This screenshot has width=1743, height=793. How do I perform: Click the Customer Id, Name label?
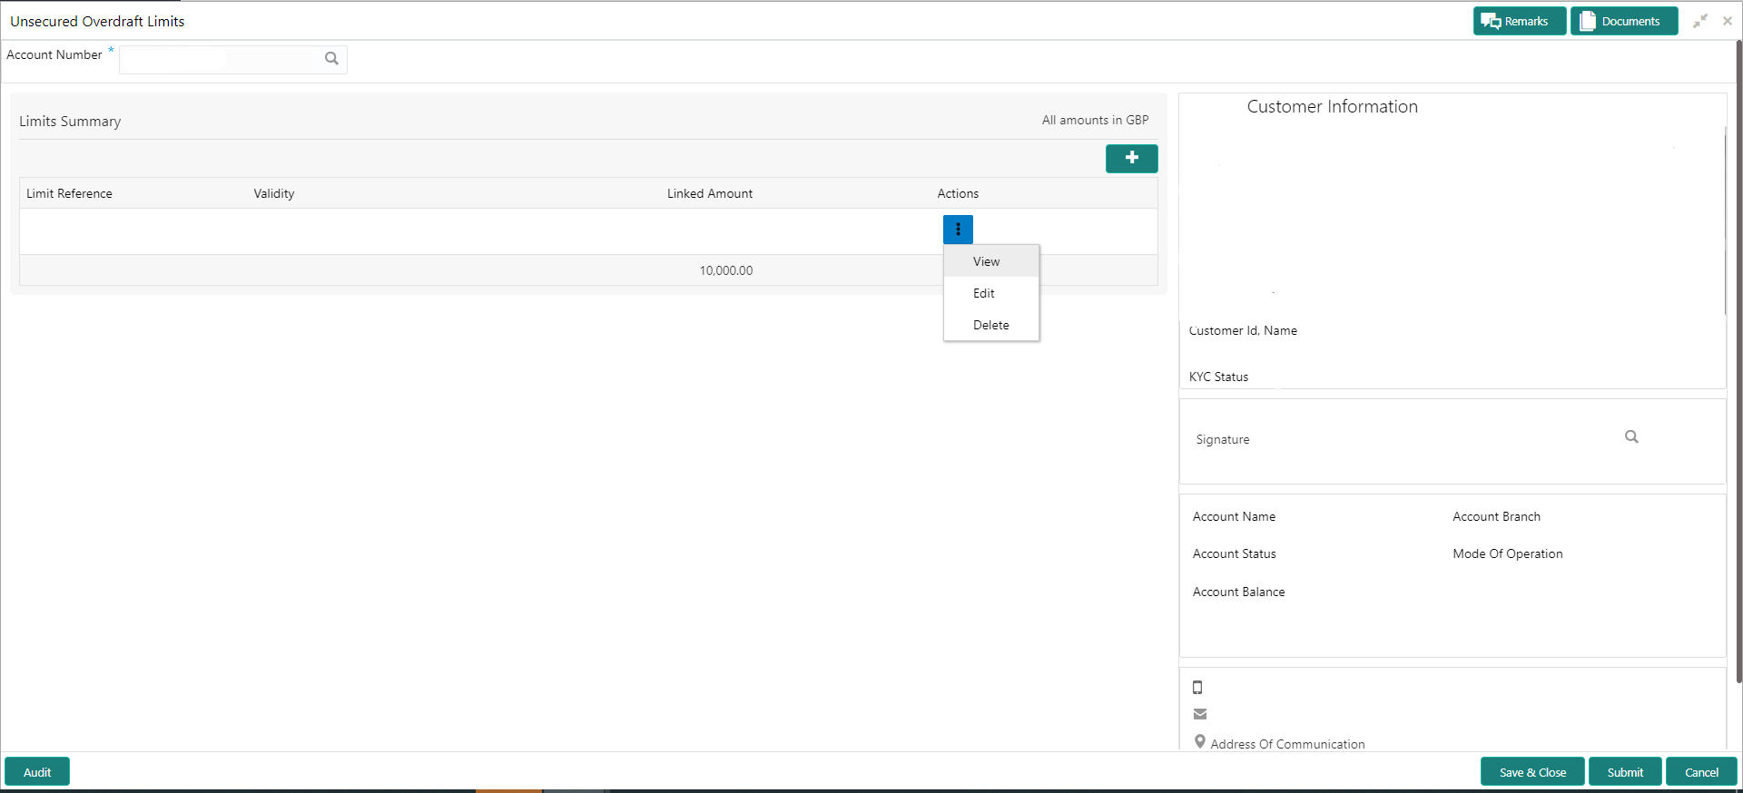(1243, 330)
